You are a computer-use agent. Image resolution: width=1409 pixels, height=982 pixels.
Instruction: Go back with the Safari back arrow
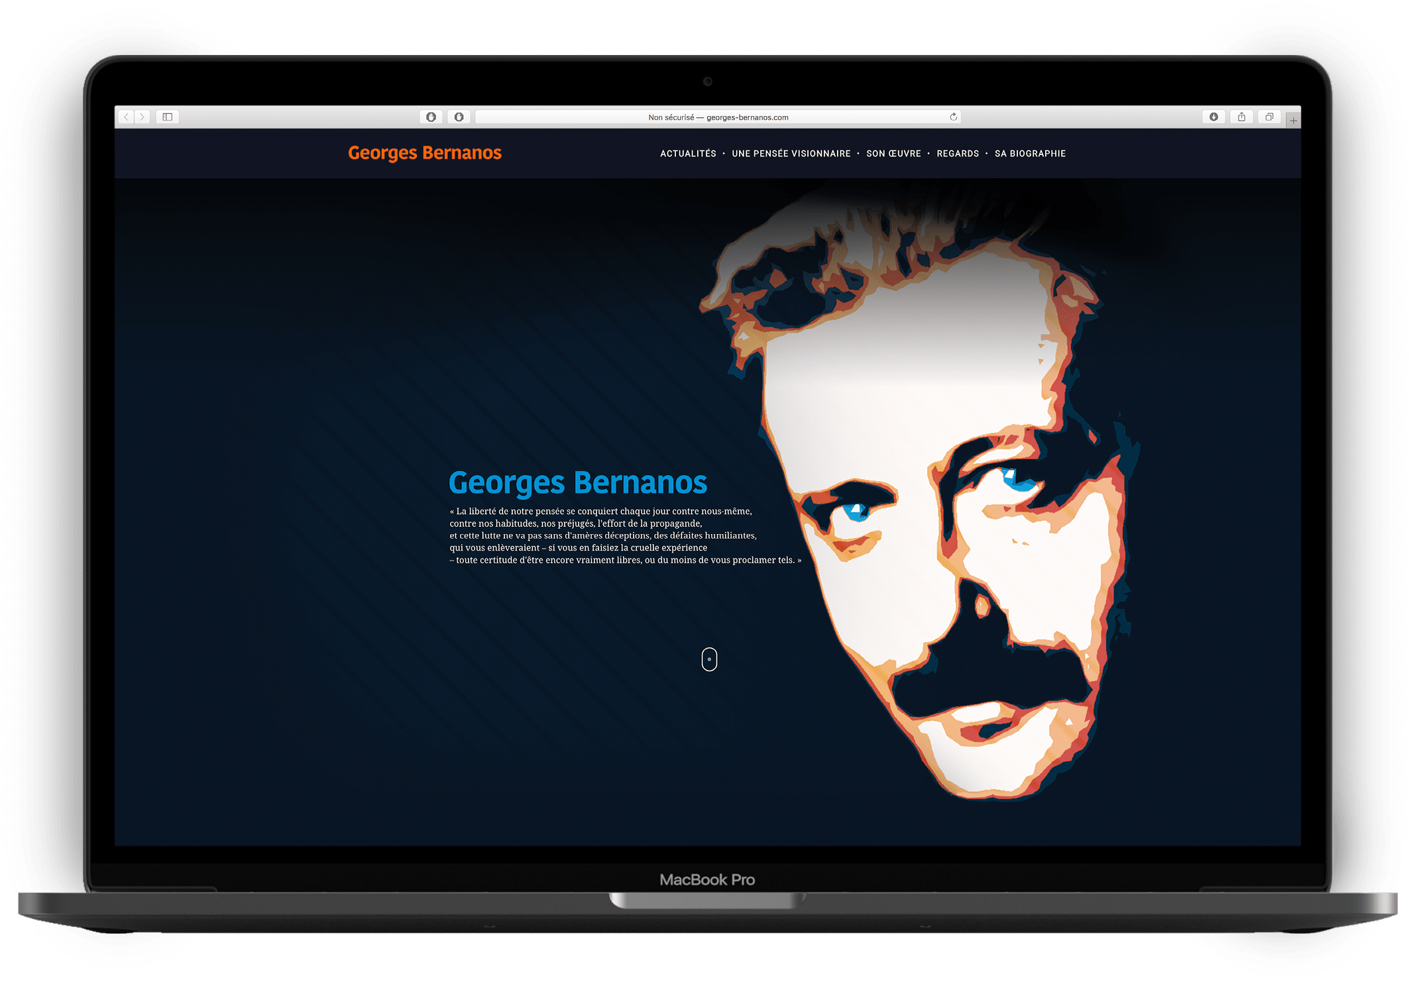pos(127,117)
